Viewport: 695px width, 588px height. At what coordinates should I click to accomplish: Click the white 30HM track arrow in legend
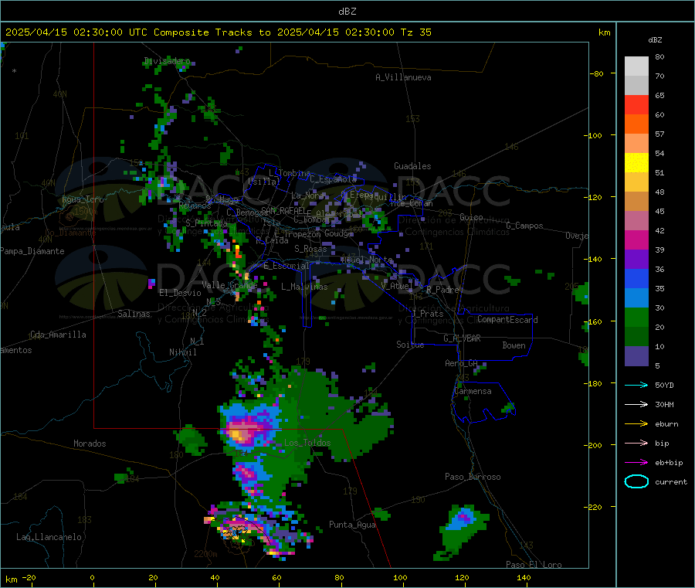(636, 404)
